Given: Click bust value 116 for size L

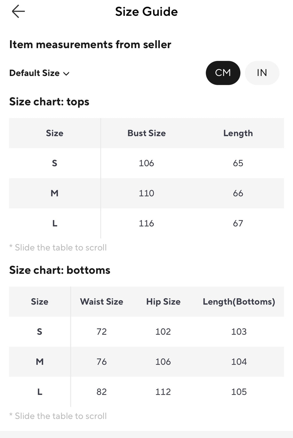Looking at the screenshot, I should 146,223.
